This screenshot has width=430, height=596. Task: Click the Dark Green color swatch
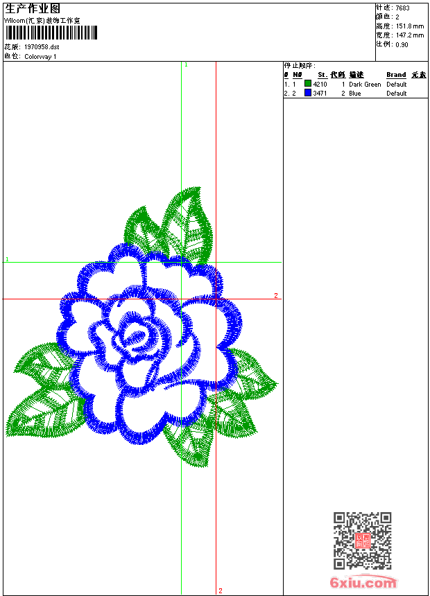[x=308, y=84]
